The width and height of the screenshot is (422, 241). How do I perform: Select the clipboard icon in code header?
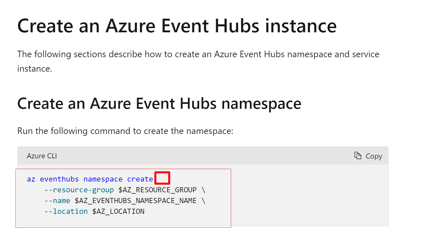coord(357,155)
